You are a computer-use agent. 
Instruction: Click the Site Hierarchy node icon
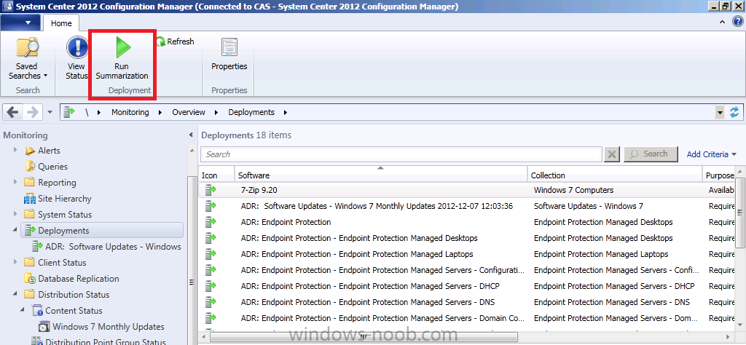[x=30, y=199]
